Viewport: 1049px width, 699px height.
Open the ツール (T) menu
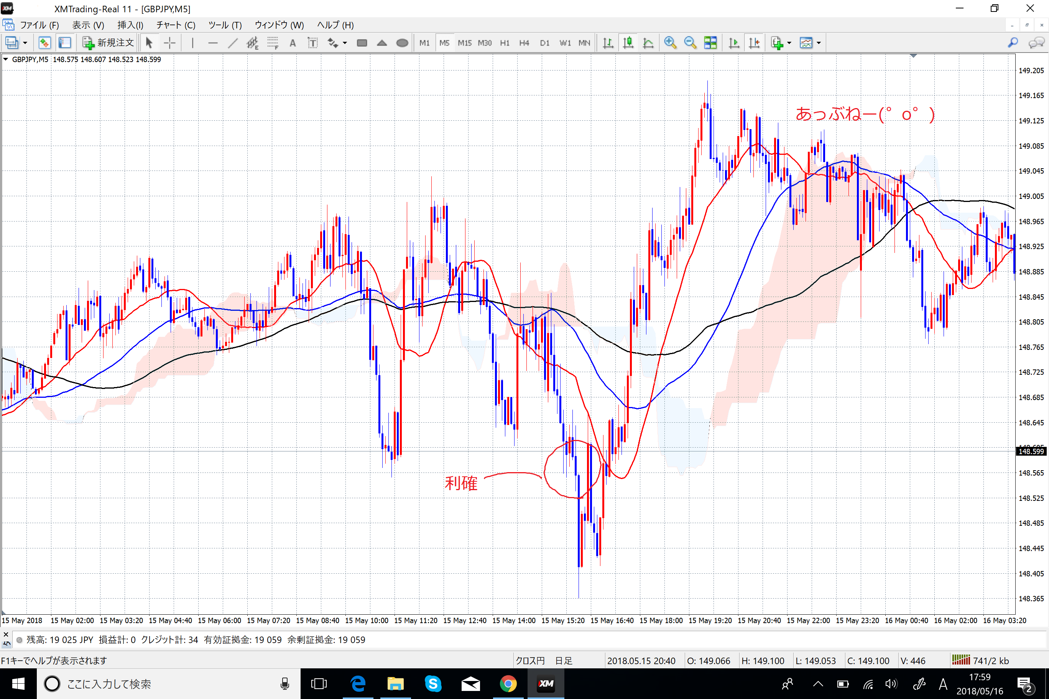coord(225,25)
